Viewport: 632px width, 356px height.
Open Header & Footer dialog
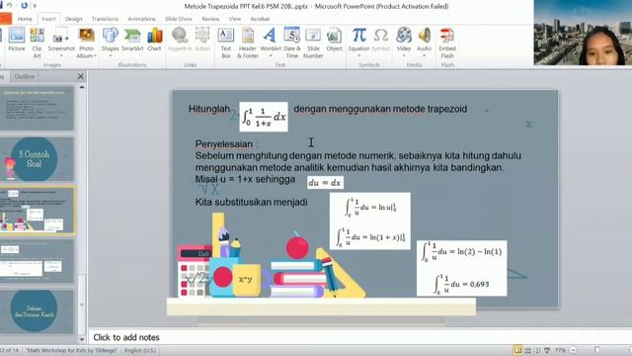[248, 43]
